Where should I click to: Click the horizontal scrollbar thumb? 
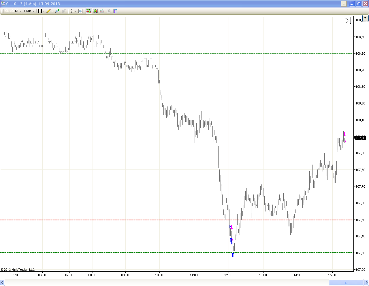pyautogui.click(x=346, y=283)
